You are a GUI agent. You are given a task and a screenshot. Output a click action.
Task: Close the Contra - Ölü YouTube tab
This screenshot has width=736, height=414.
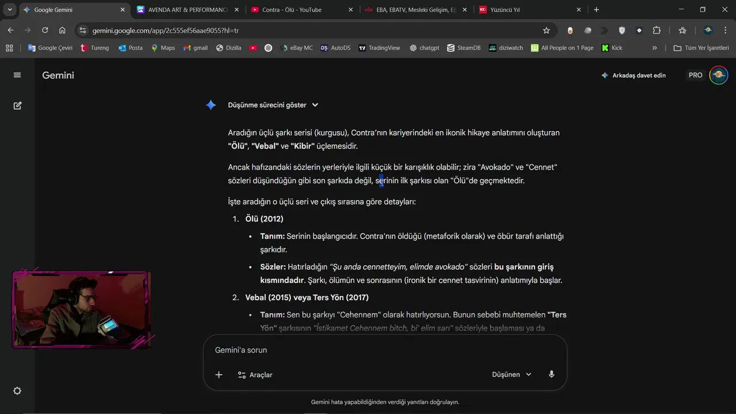click(x=350, y=10)
